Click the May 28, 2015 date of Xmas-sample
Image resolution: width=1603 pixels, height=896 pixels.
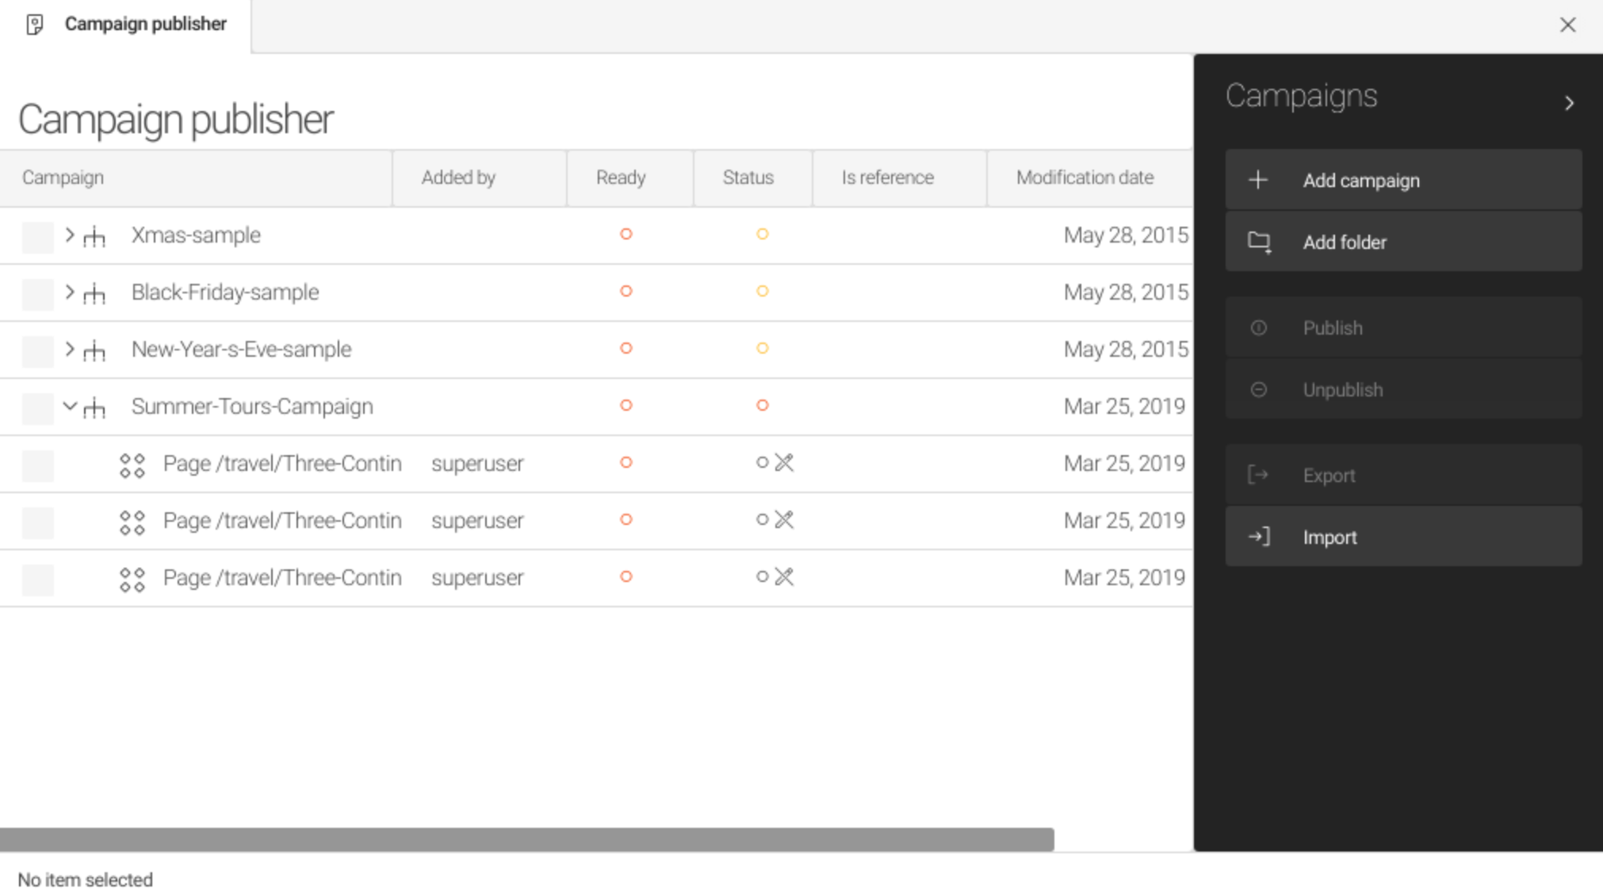point(1126,235)
